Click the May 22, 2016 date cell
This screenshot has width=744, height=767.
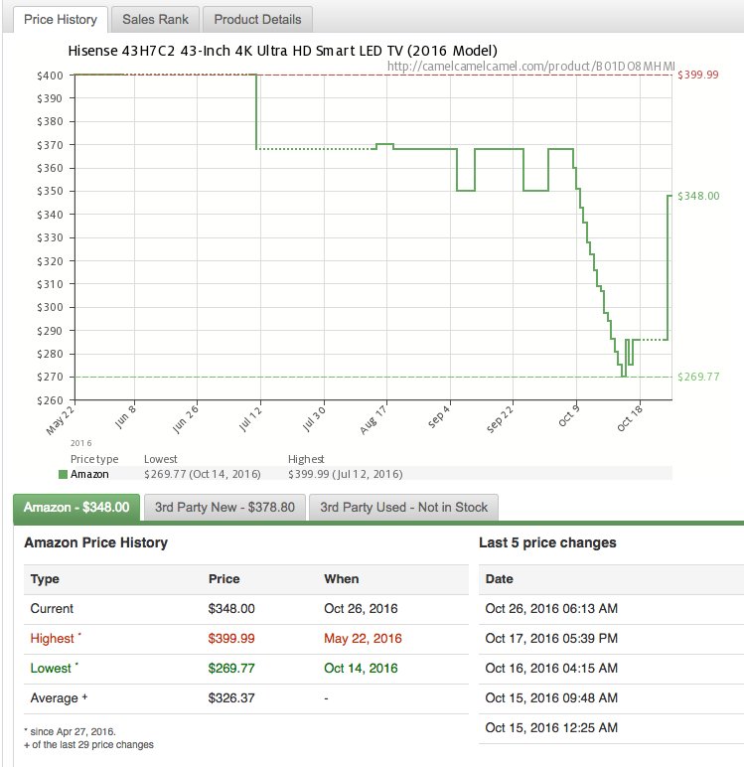363,639
